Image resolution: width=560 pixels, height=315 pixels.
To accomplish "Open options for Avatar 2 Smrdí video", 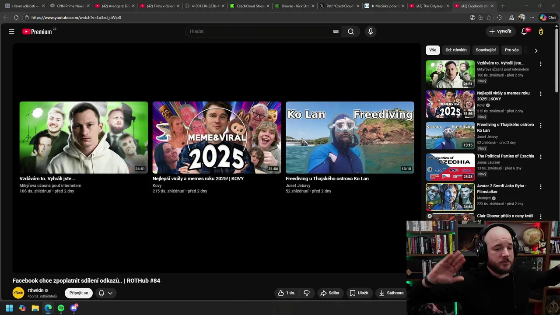I will 540,187.
